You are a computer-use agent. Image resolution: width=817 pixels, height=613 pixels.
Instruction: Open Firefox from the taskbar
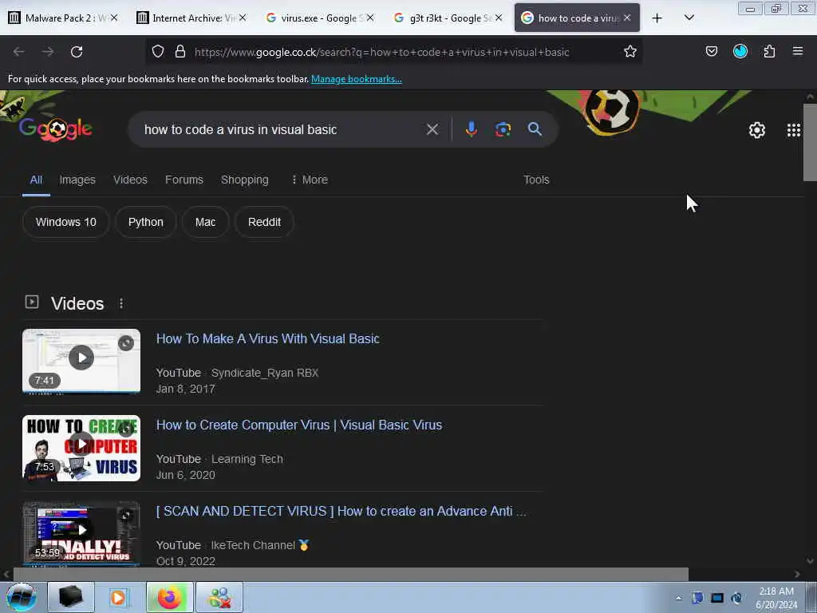pos(170,597)
